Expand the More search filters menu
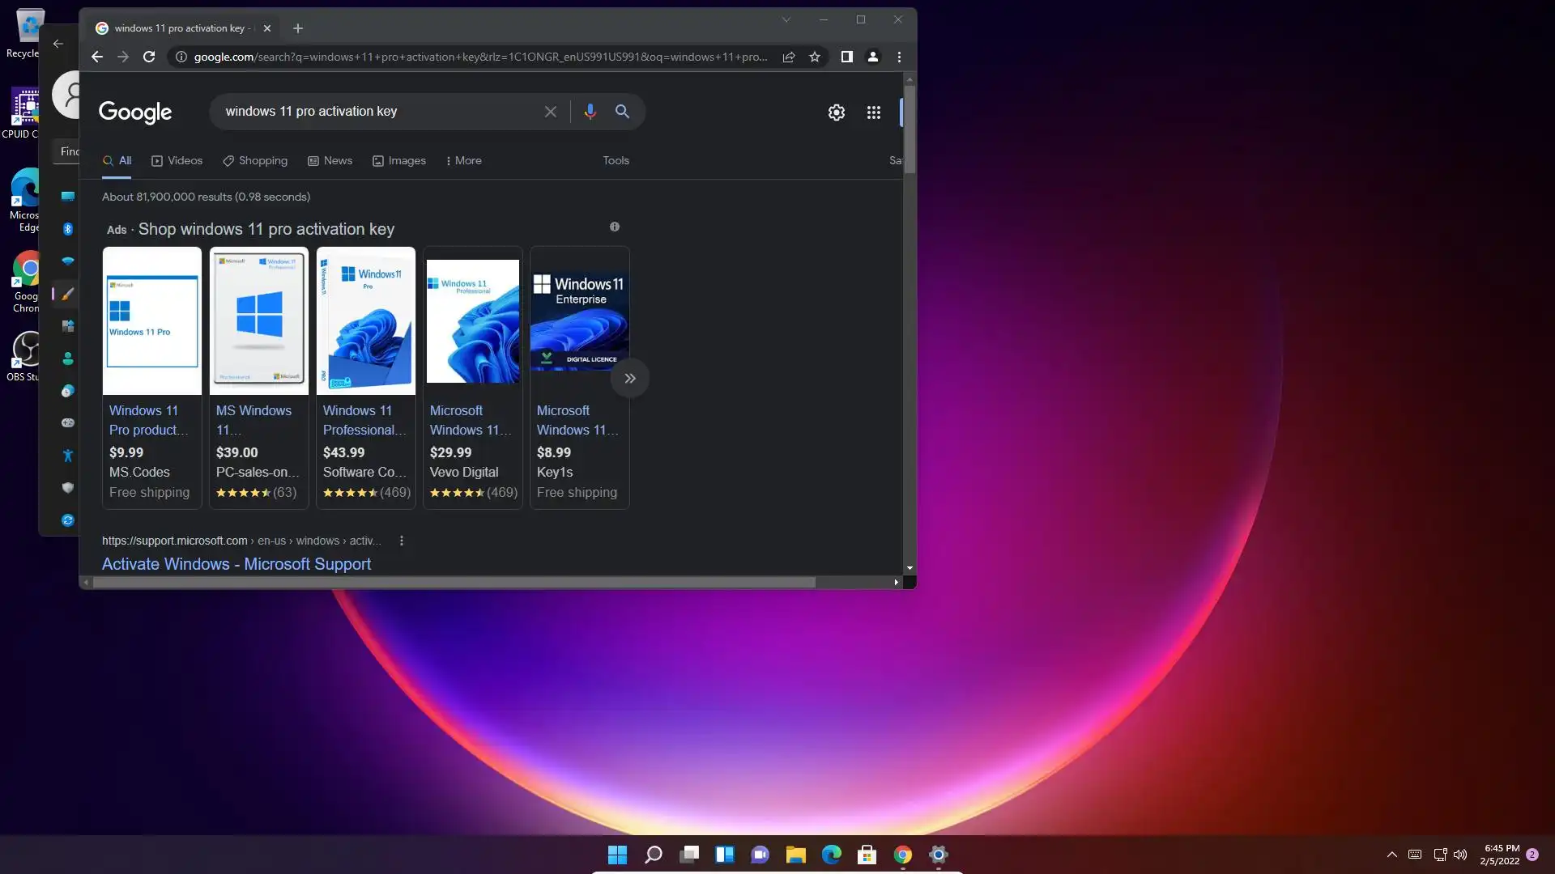 point(463,160)
